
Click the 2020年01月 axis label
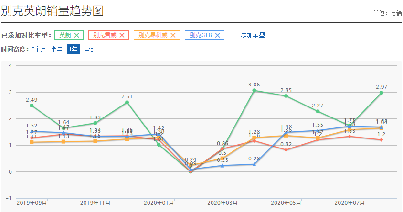click(x=159, y=203)
